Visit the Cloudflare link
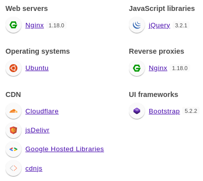203x181 pixels. click(x=42, y=111)
